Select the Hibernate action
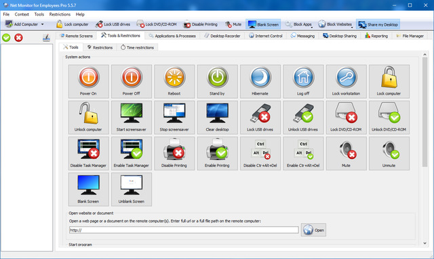The height and width of the screenshot is (259, 434). 260,81
